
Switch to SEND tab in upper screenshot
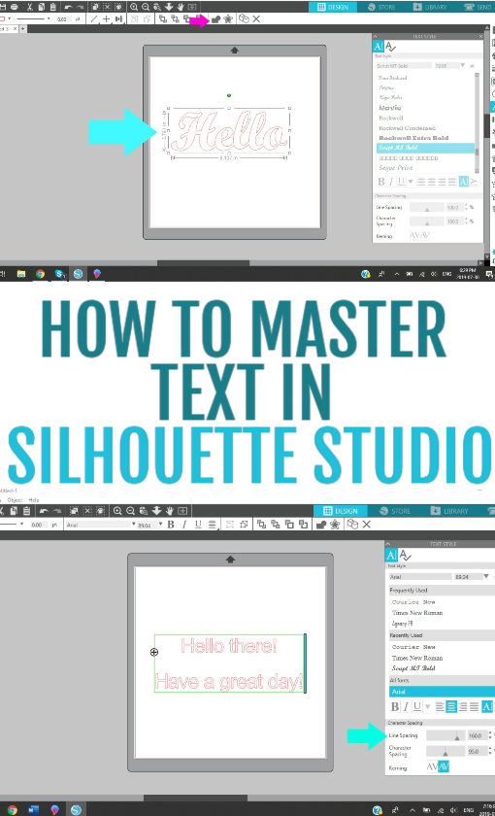click(478, 7)
